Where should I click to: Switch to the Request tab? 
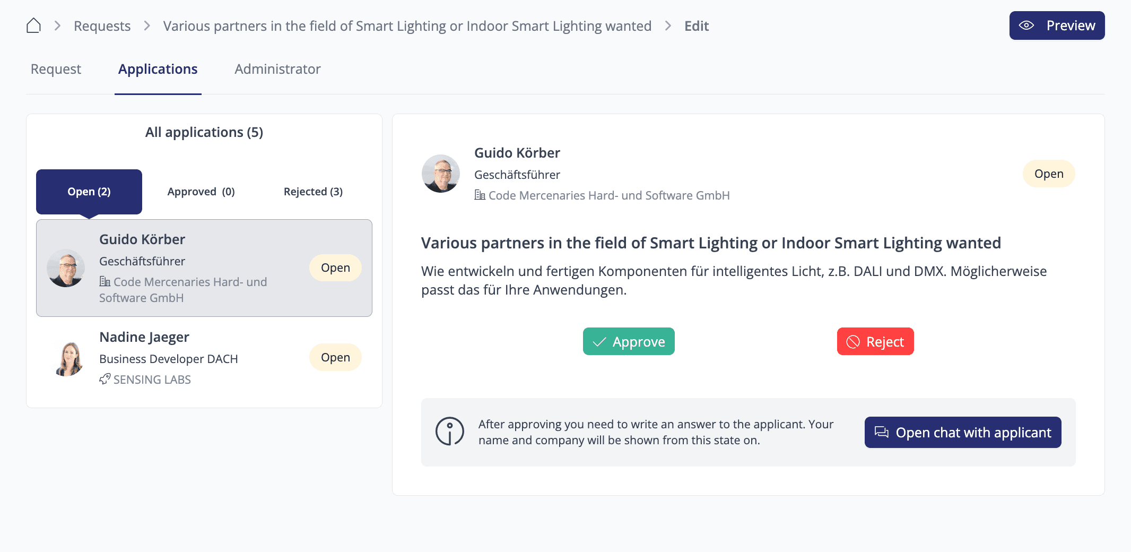click(56, 69)
